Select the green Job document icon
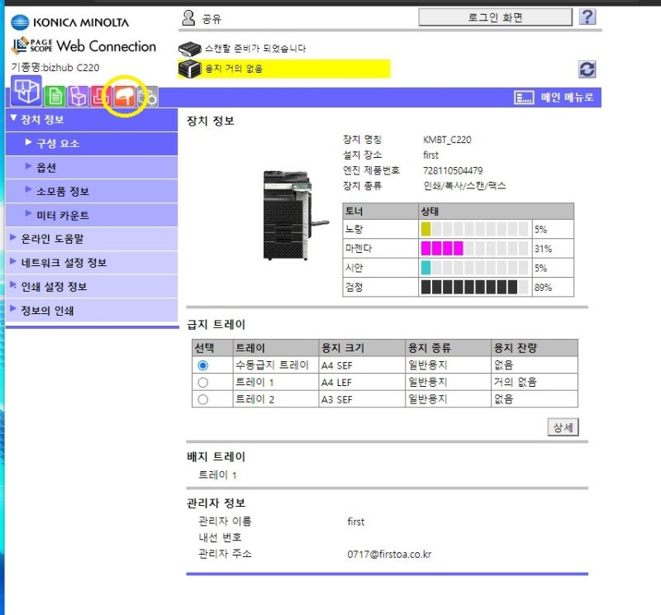This screenshot has height=615, width=661. click(x=53, y=96)
